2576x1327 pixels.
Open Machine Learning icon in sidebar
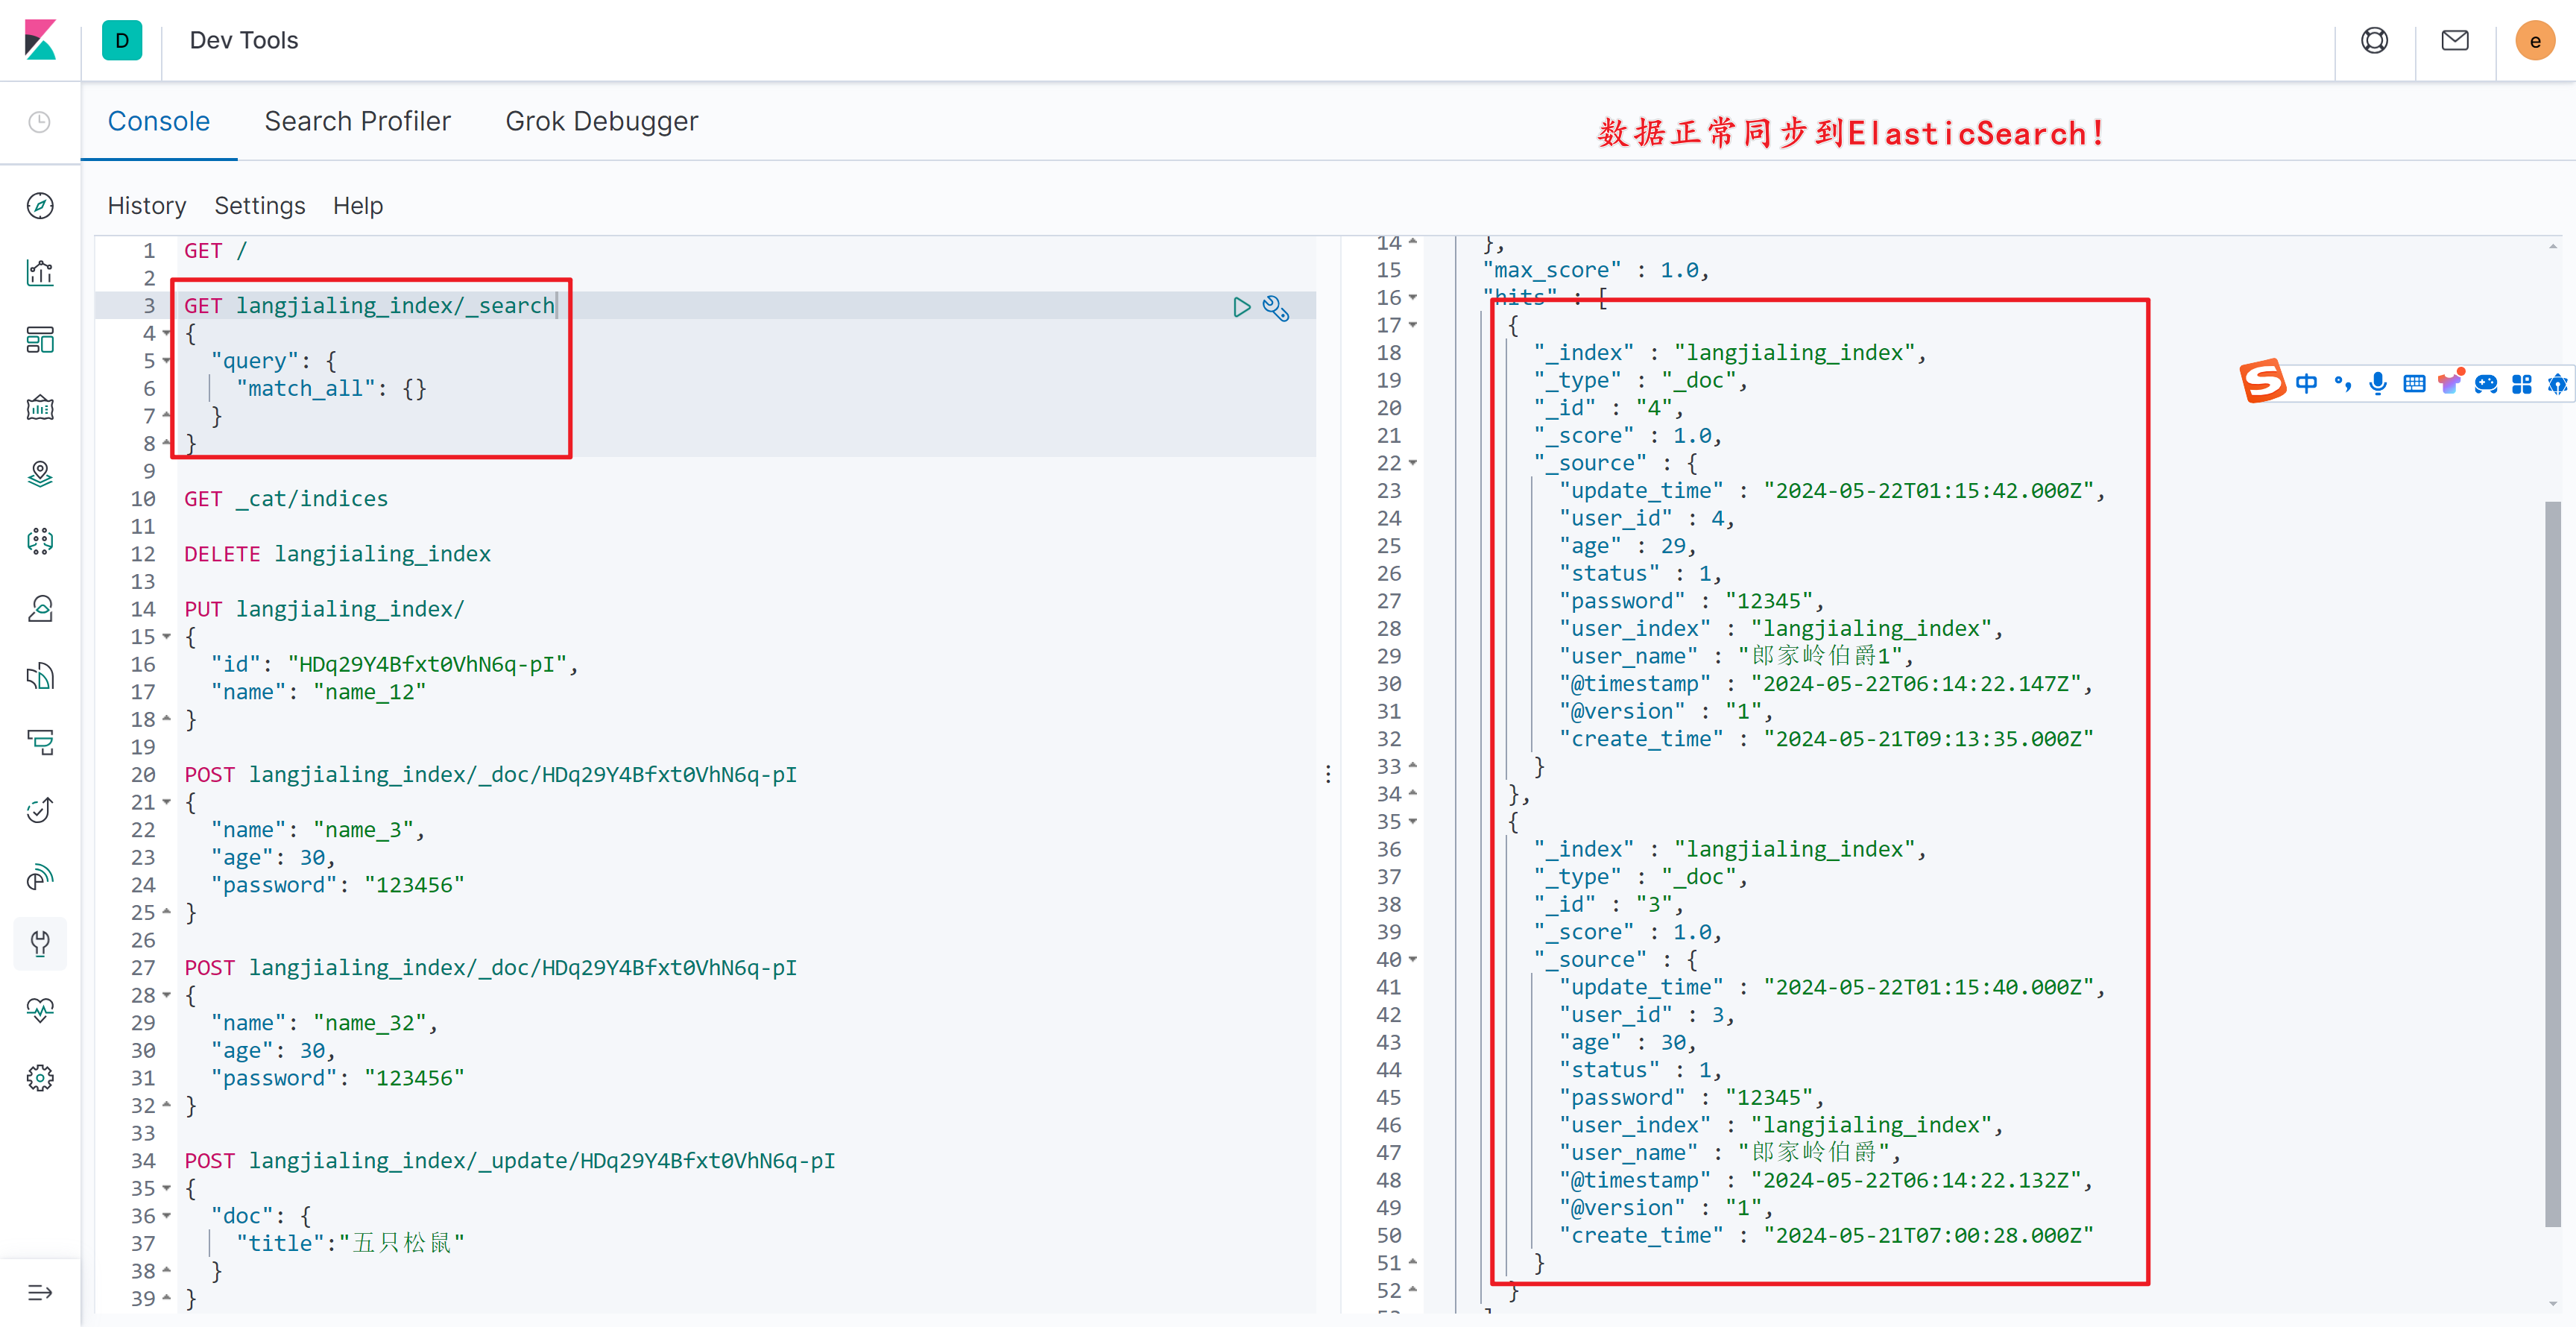click(x=40, y=541)
